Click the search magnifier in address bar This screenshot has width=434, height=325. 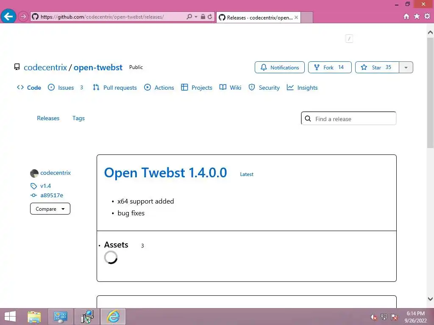(x=189, y=17)
